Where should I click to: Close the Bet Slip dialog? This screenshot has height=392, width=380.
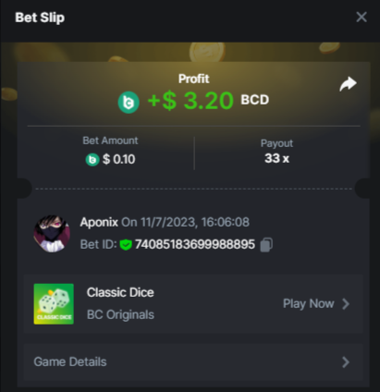click(362, 18)
